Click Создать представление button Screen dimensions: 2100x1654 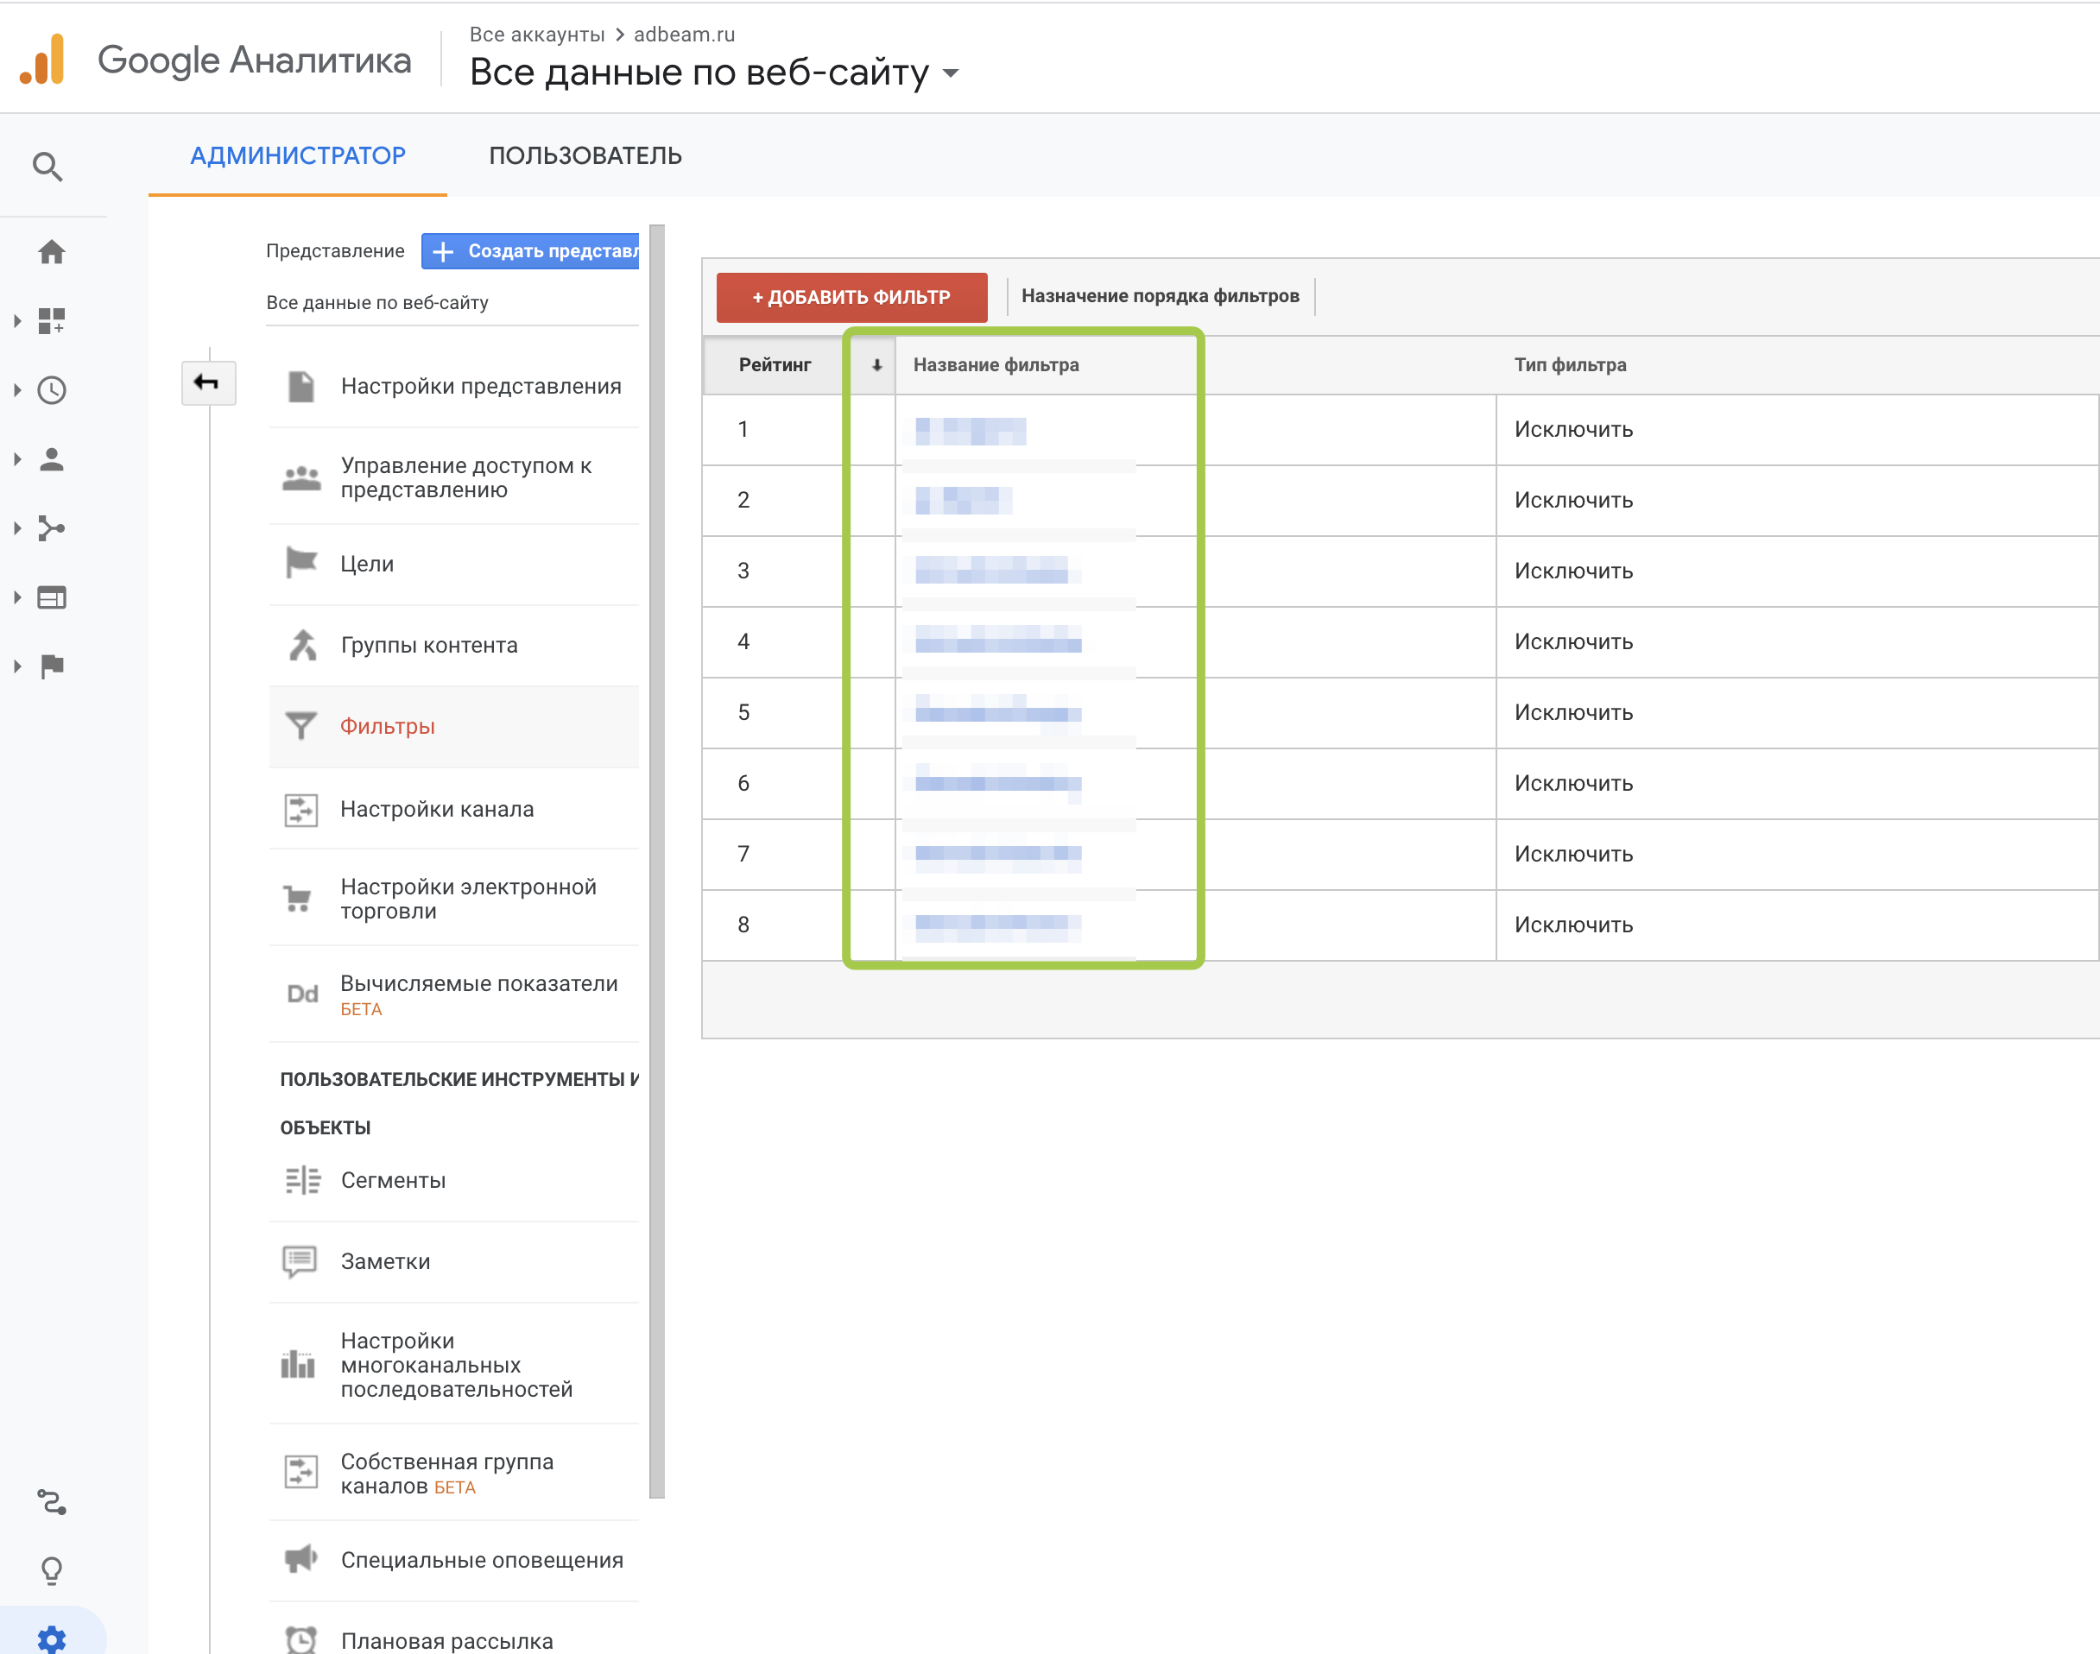[x=531, y=251]
